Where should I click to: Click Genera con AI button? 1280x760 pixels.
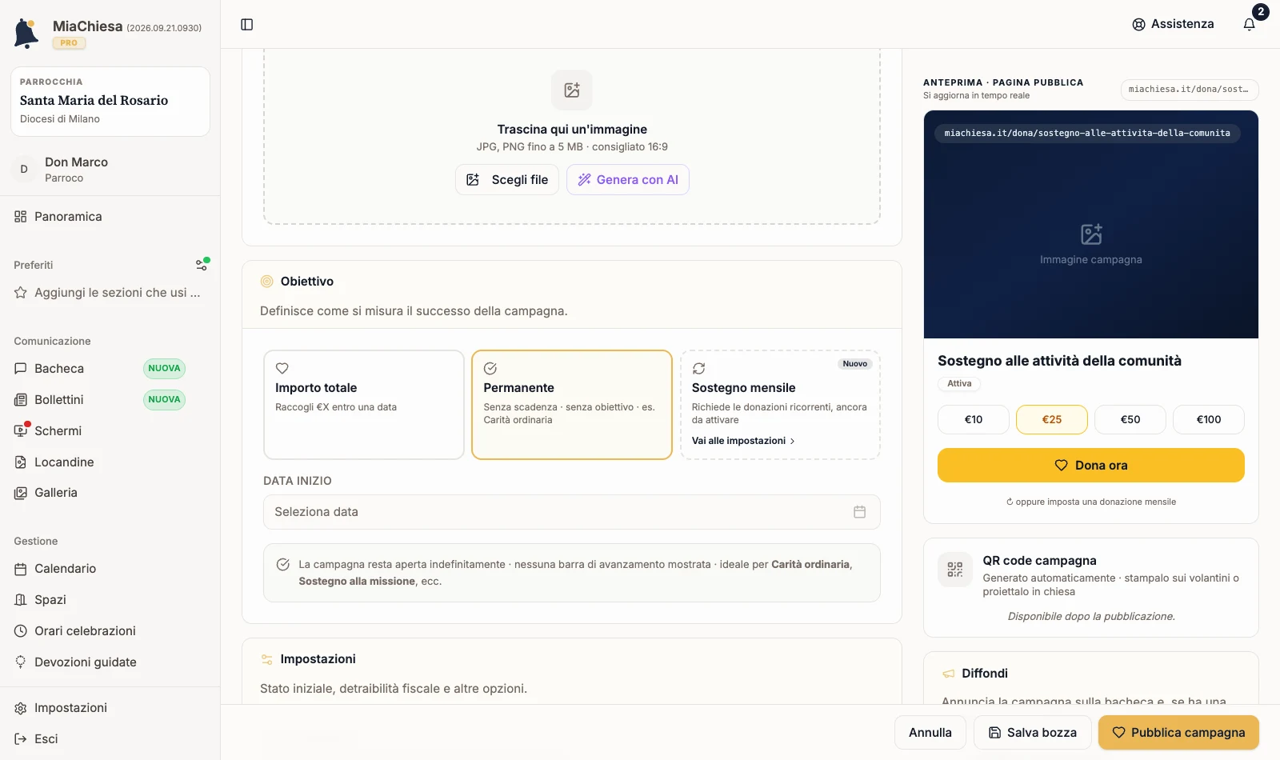click(628, 180)
